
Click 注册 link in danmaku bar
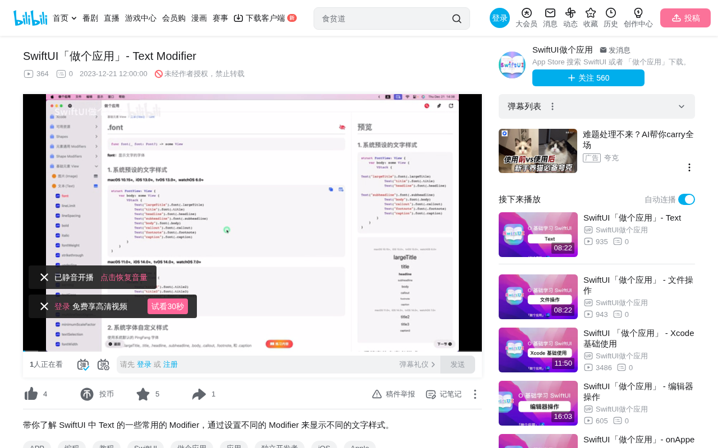(x=171, y=365)
